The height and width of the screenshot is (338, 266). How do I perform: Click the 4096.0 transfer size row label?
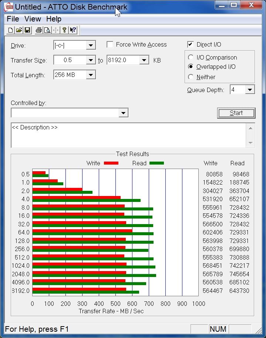(x=20, y=282)
